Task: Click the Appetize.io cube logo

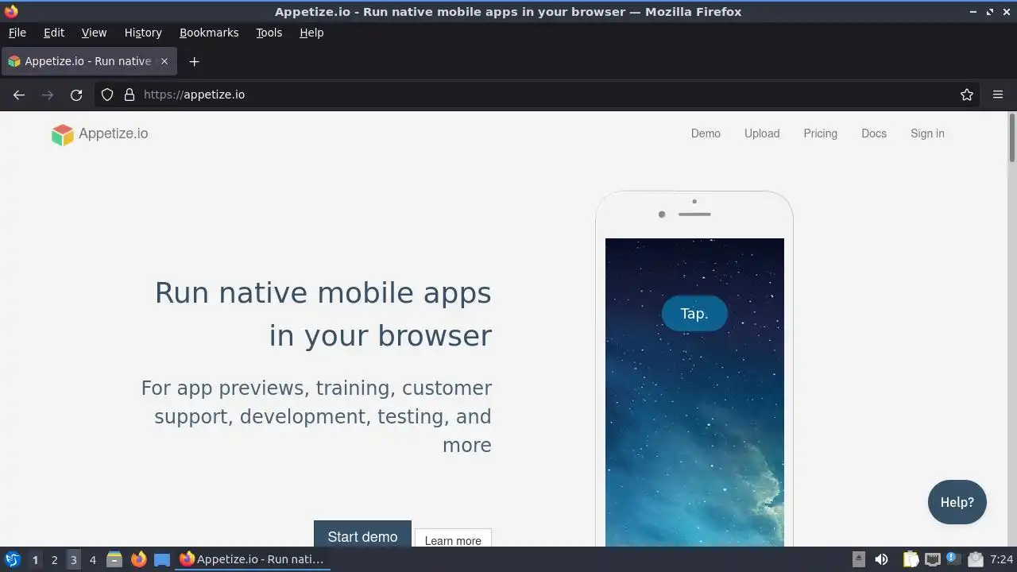Action: [62, 134]
